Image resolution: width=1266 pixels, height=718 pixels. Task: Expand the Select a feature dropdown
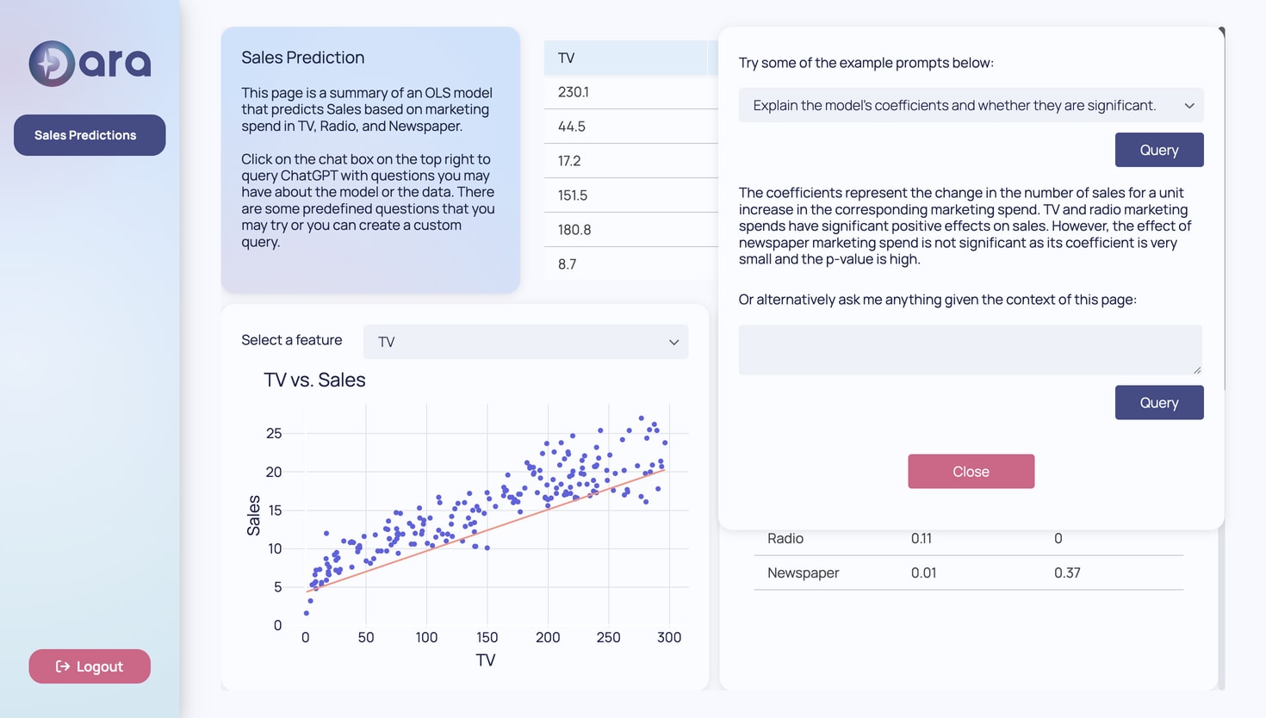(x=525, y=342)
